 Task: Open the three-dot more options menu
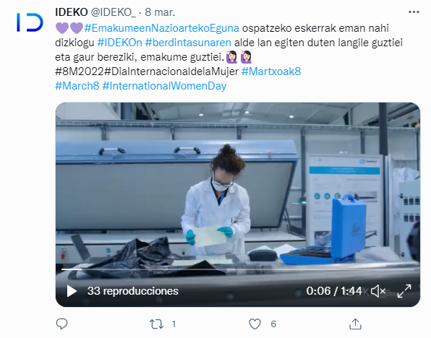[x=414, y=12]
